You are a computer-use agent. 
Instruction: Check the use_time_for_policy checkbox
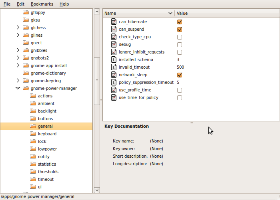180,98
